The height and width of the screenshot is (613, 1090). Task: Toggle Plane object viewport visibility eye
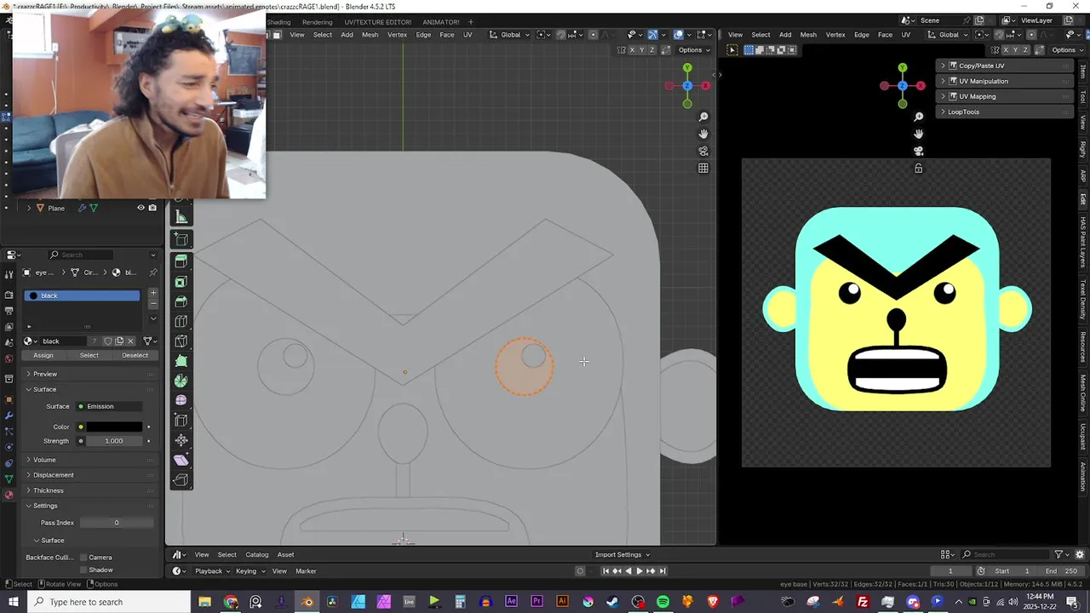click(141, 208)
